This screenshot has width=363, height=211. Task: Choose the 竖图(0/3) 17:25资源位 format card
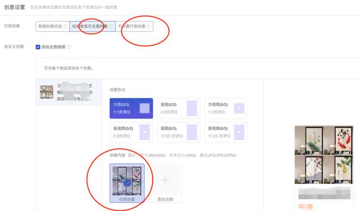coord(179,132)
